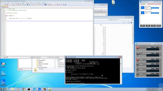Select the VMware folder in Explorer tree
Image resolution: width=163 pixels, height=91 pixels.
[x=40, y=66]
